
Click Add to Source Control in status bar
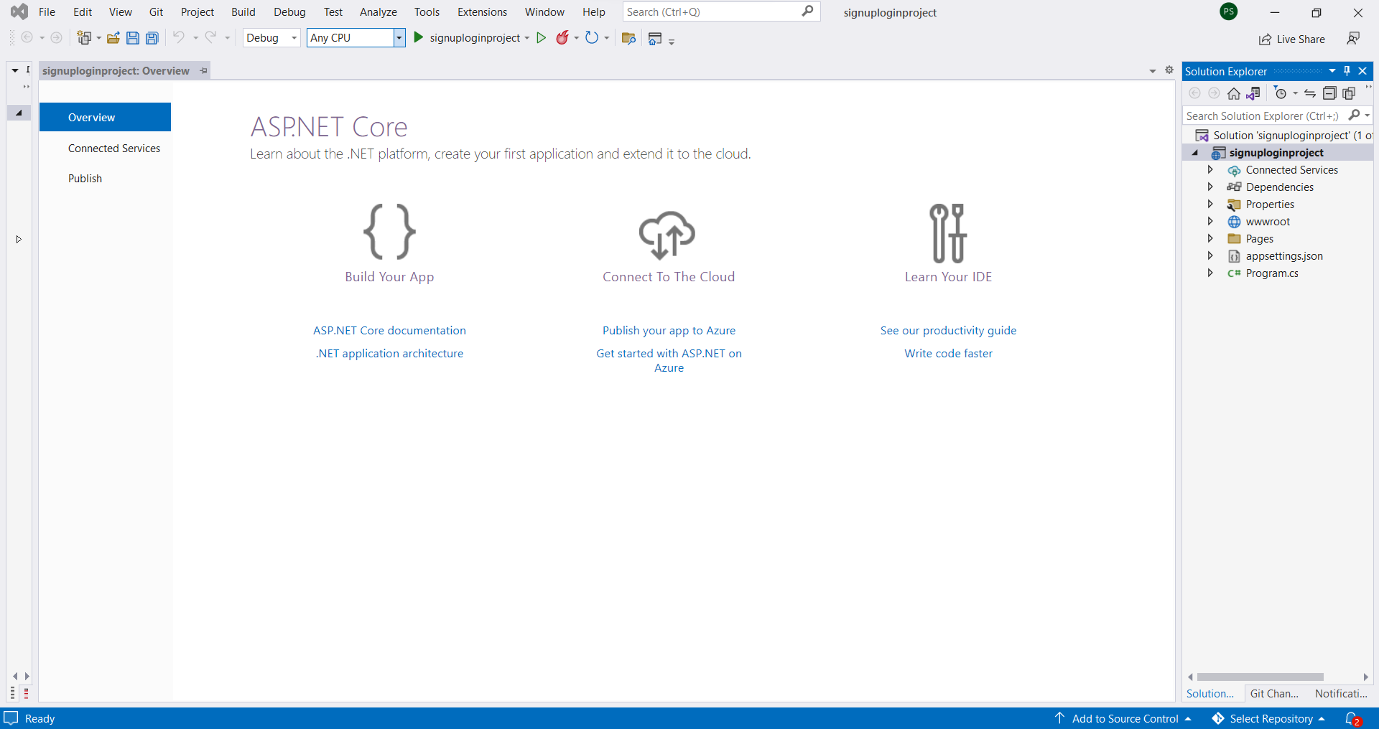1123,718
